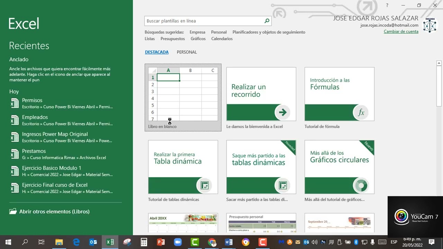The height and width of the screenshot is (249, 443).
Task: Open Ejercicio Final curso de Excel icon
Action: [x=15, y=188]
